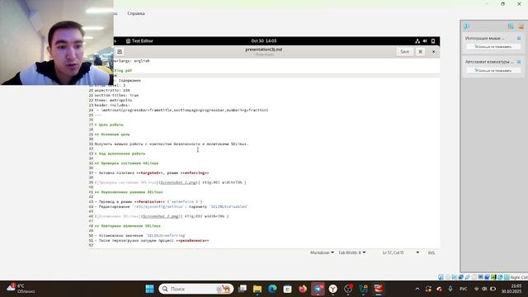Dismiss the keyboard auto-capture notification icon
528x297 pixels.
(519, 62)
